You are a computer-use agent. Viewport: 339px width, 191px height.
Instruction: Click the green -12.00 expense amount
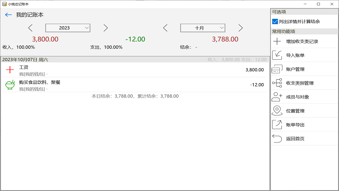tap(135, 39)
